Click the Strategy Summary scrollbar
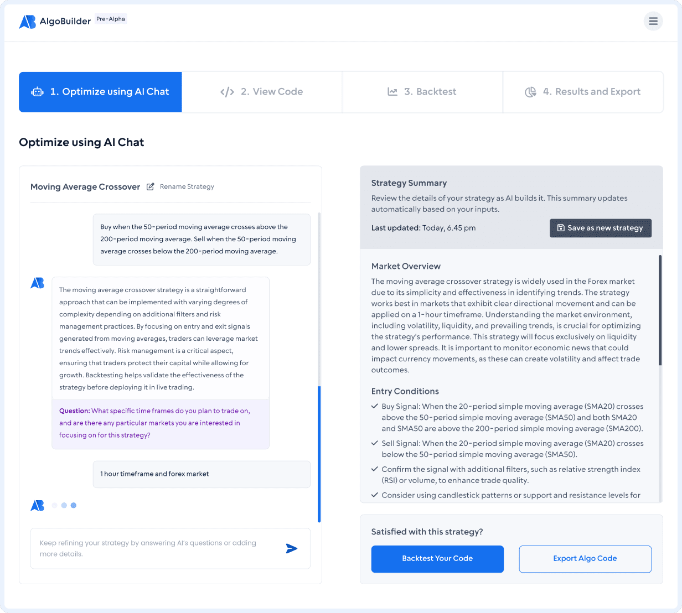682x613 pixels. point(659,310)
